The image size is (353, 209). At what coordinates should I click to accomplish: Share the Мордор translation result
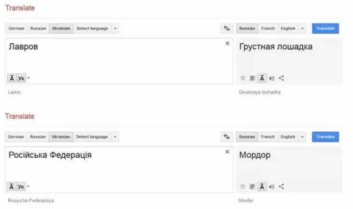click(282, 187)
